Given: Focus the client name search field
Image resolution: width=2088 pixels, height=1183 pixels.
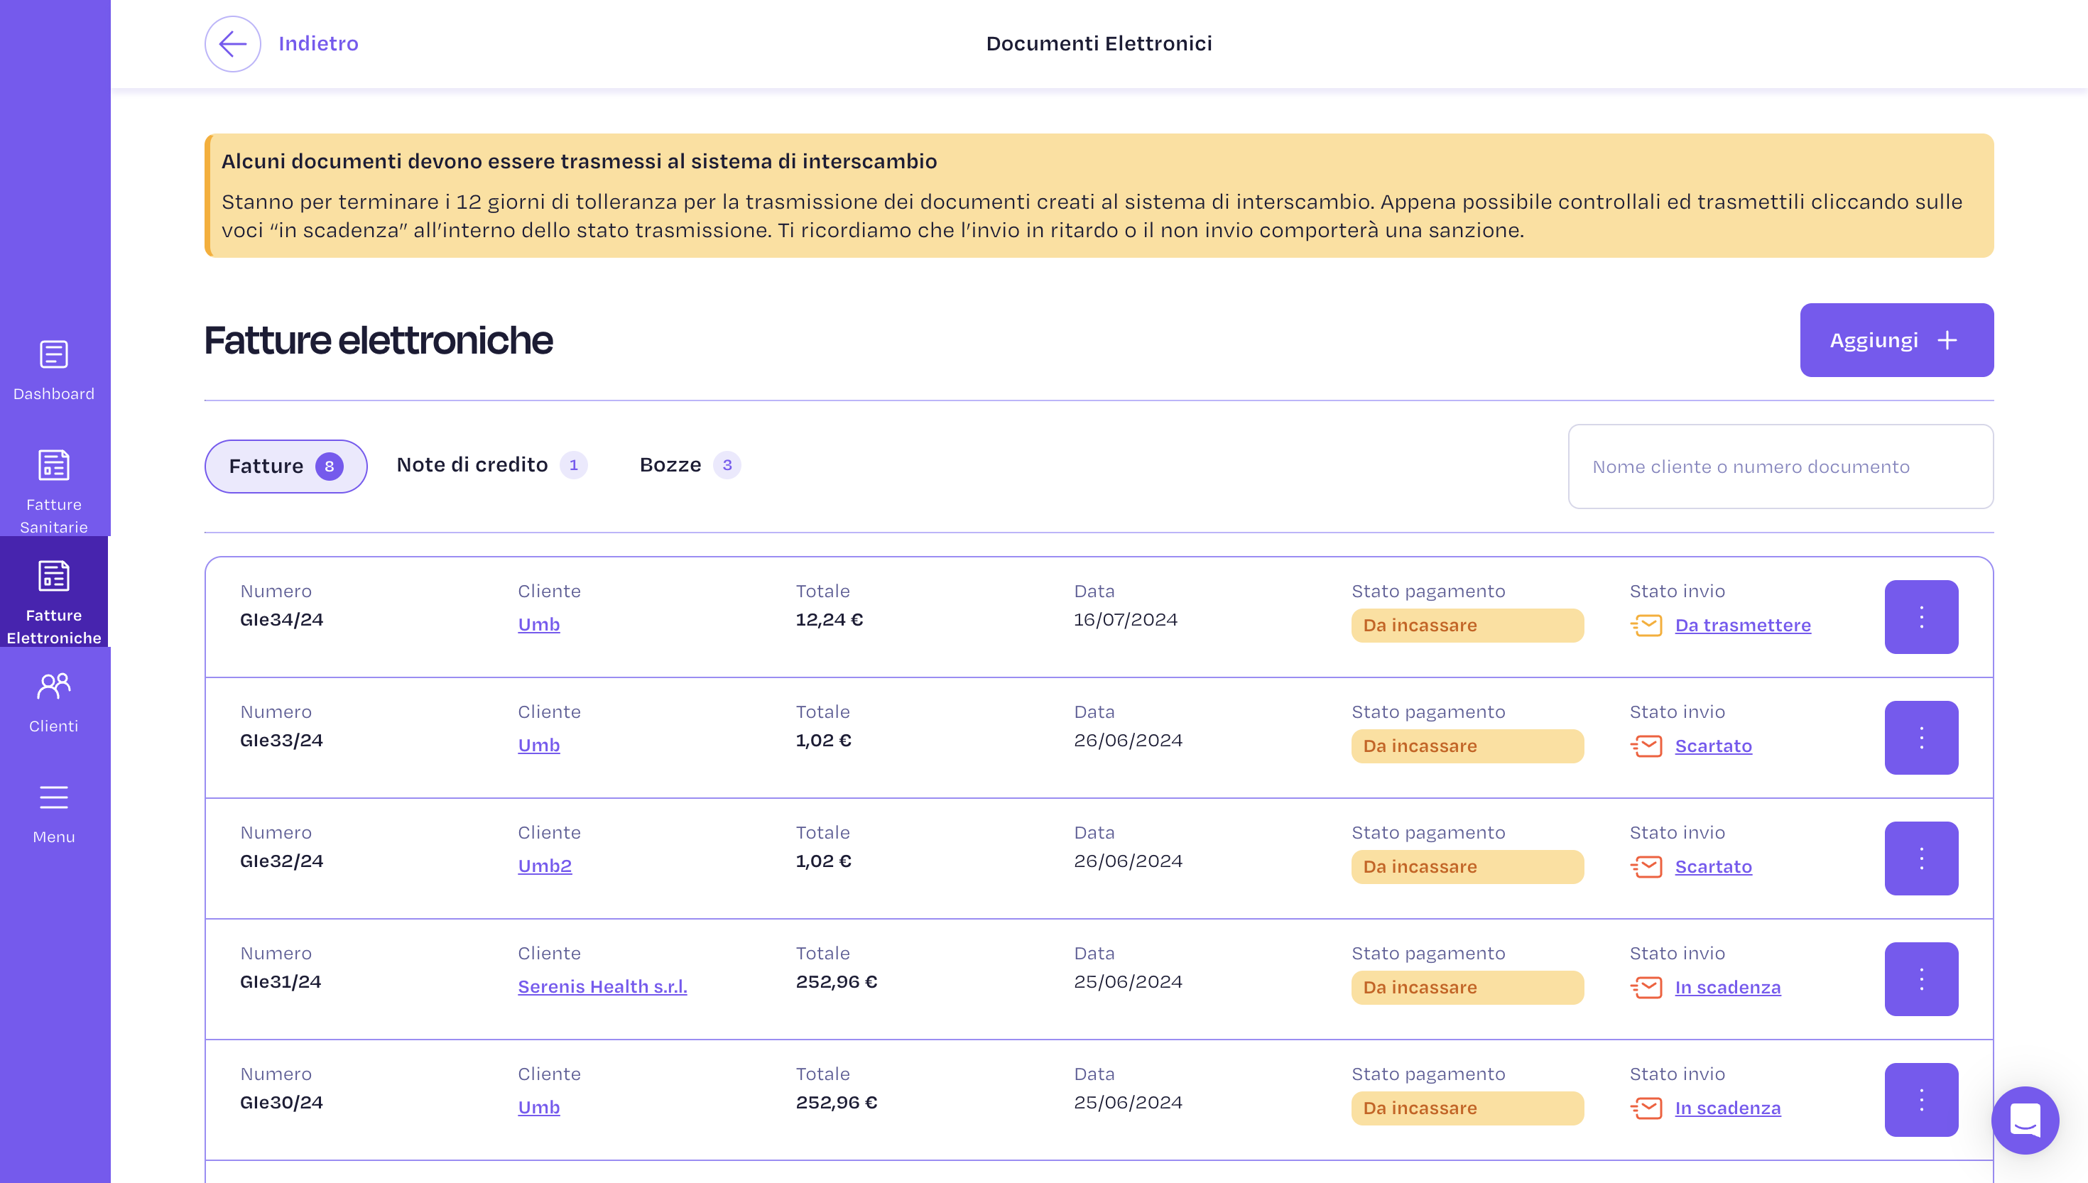Looking at the screenshot, I should (1779, 467).
